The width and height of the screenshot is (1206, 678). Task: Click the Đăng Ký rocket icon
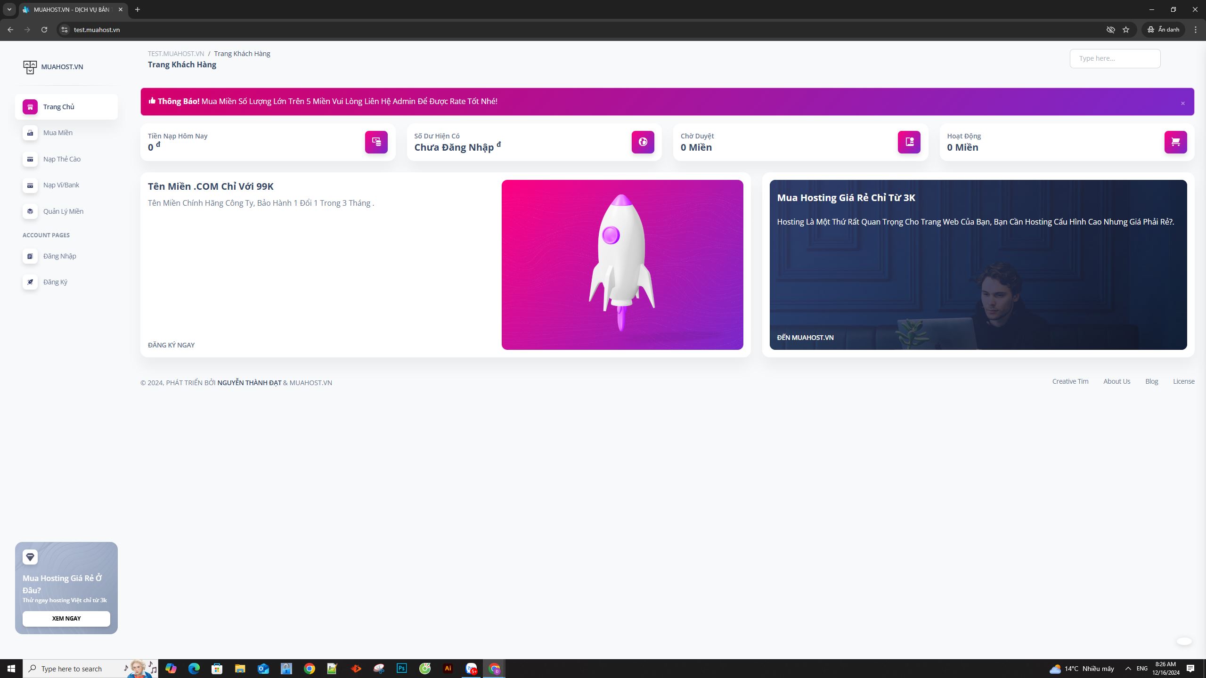point(30,282)
